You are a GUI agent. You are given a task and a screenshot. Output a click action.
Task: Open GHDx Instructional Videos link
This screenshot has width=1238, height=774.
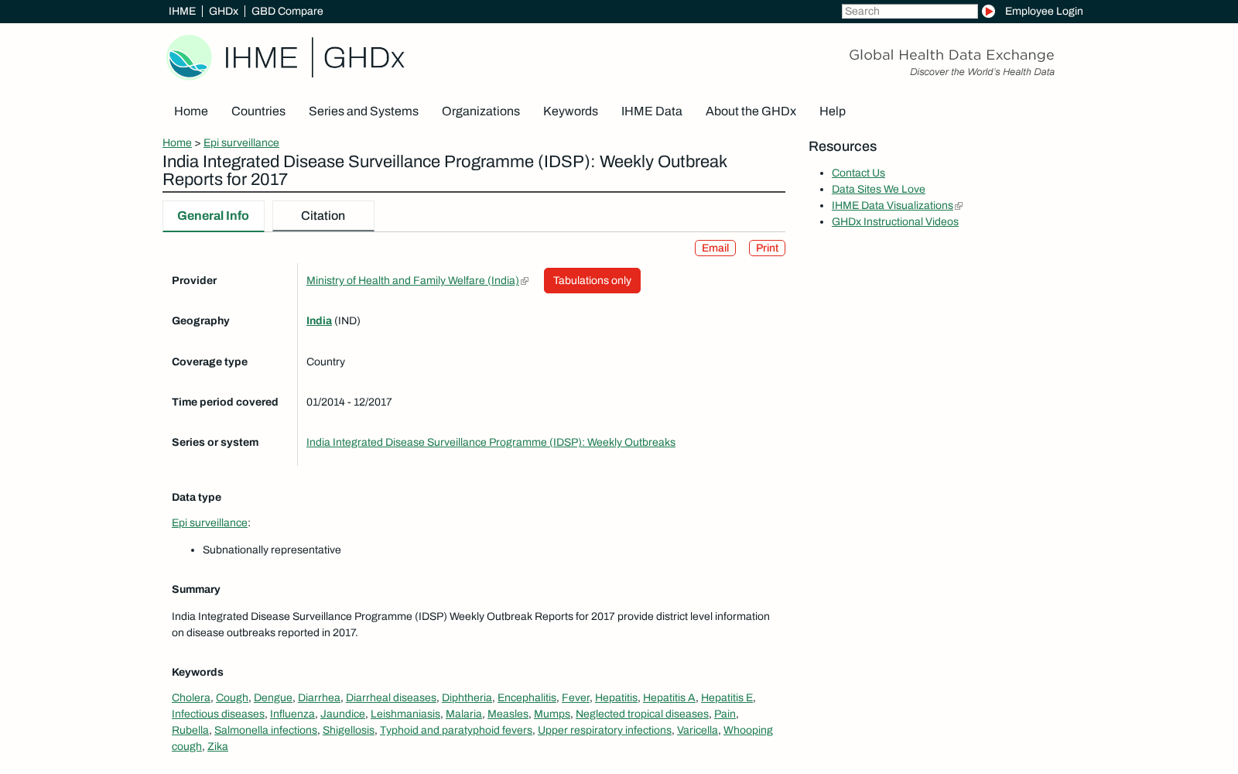coord(895,221)
